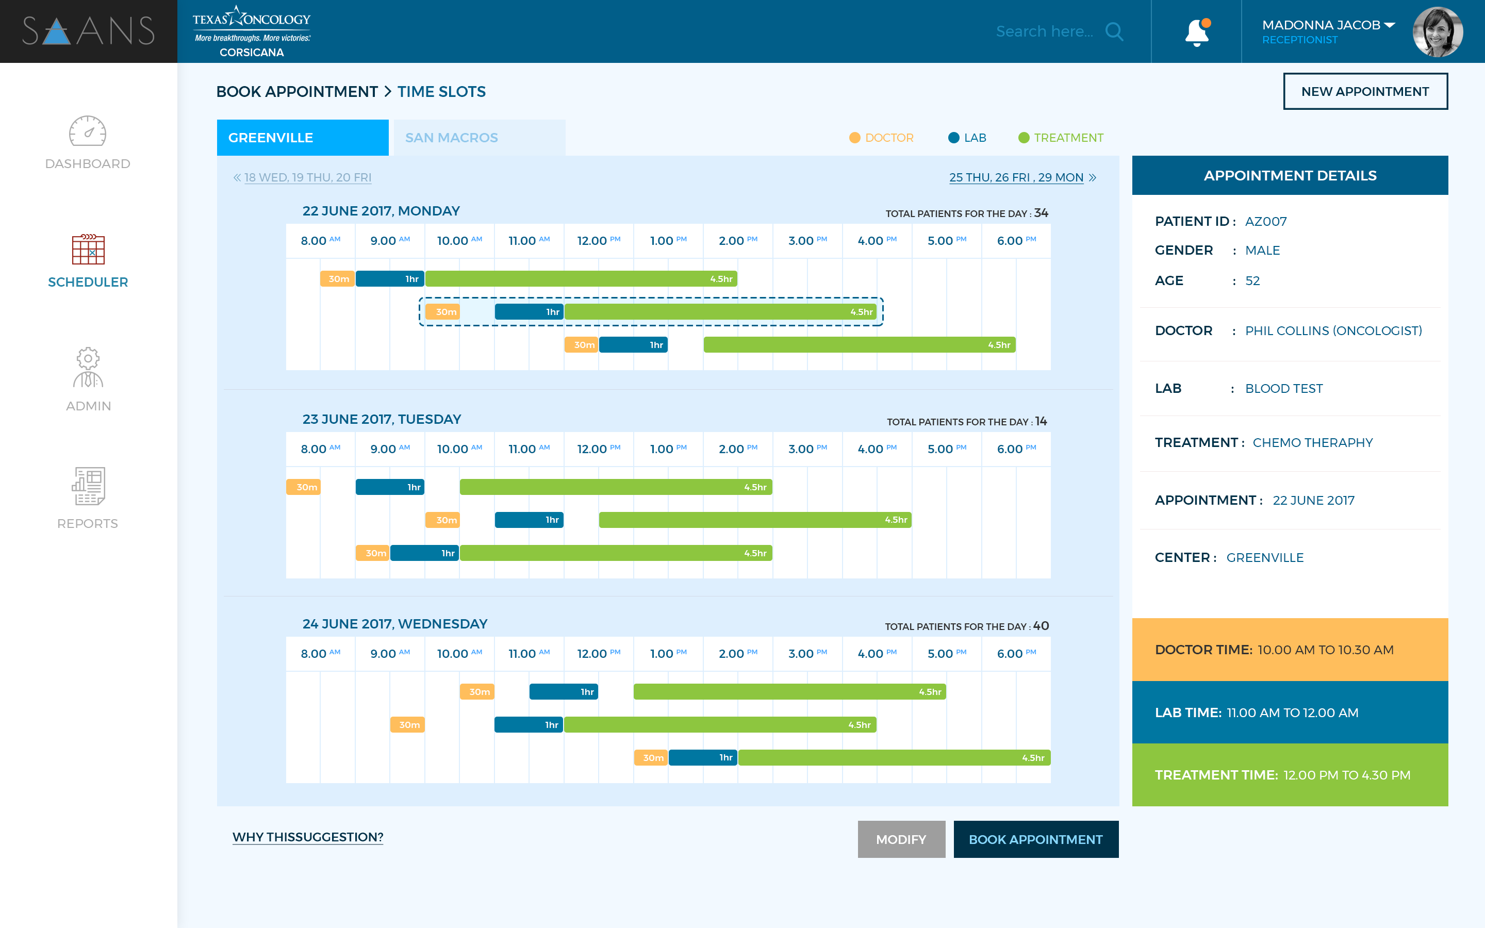Open the Dashboard gauge icon
Screen dimensions: 1485x928
point(87,131)
